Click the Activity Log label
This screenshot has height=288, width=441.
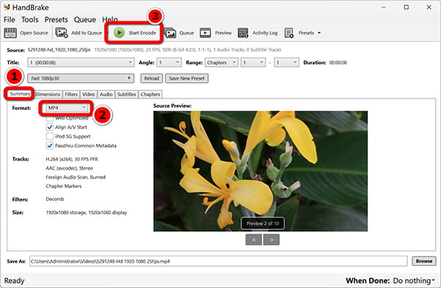click(265, 33)
